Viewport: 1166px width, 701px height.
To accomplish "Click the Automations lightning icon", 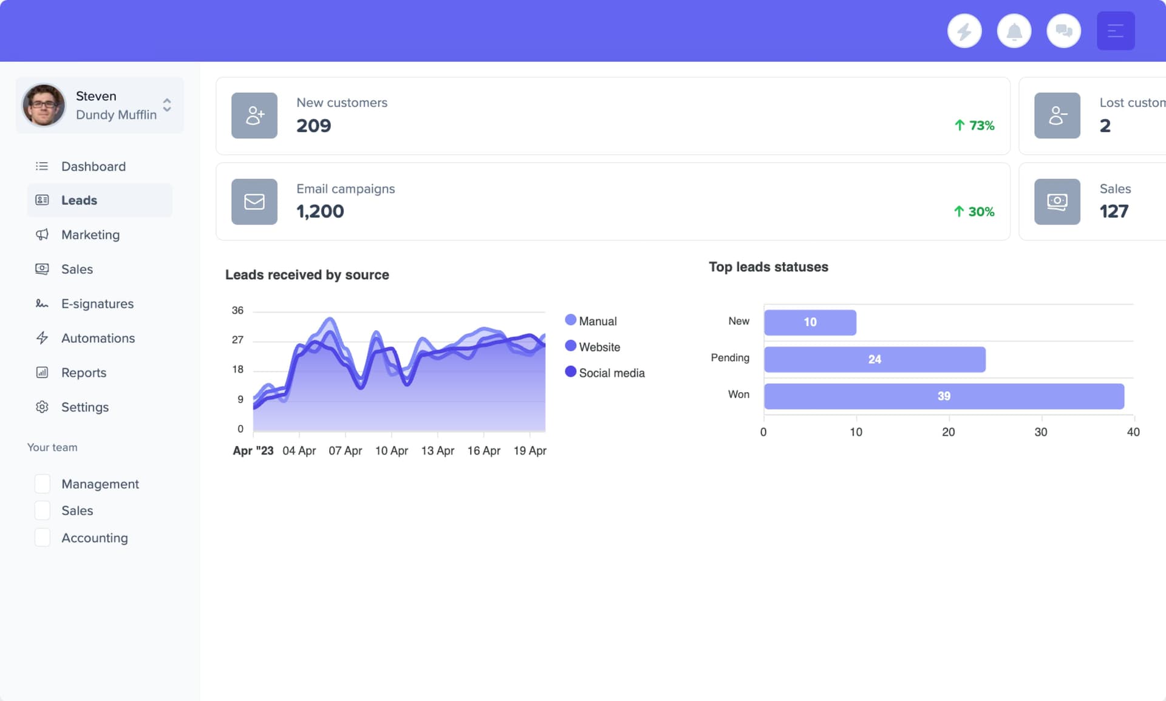I will pos(42,338).
